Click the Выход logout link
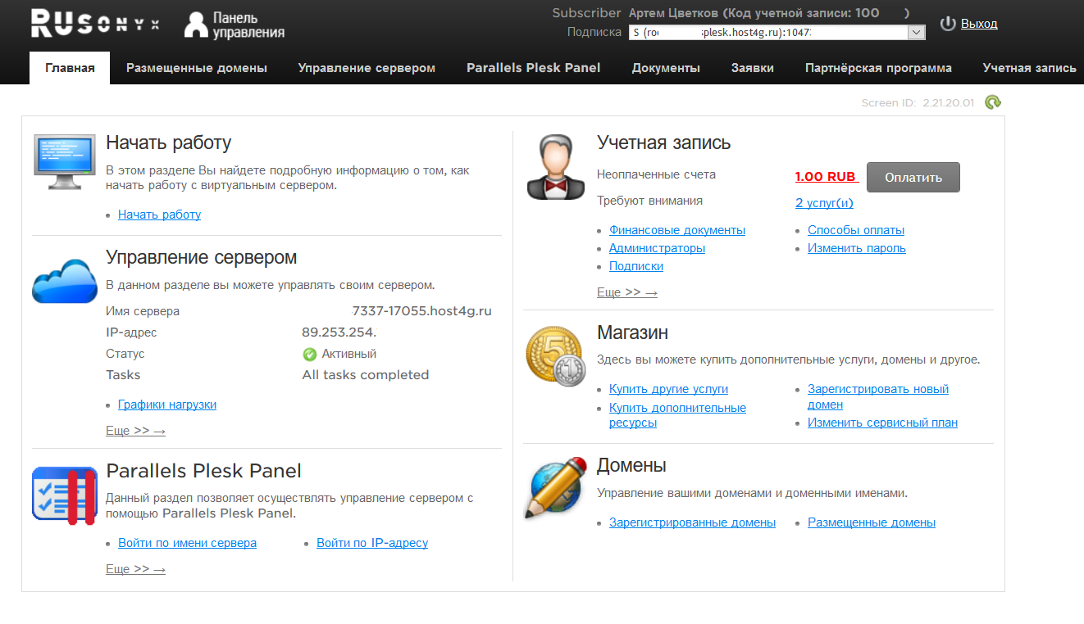The height and width of the screenshot is (624, 1084). coord(979,24)
